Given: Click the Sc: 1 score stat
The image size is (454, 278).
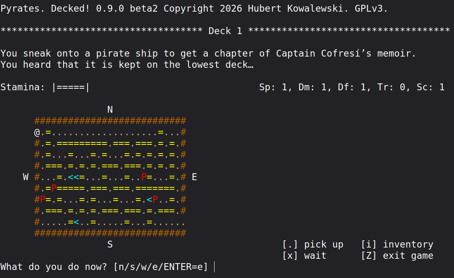Looking at the screenshot, I should tap(431, 87).
